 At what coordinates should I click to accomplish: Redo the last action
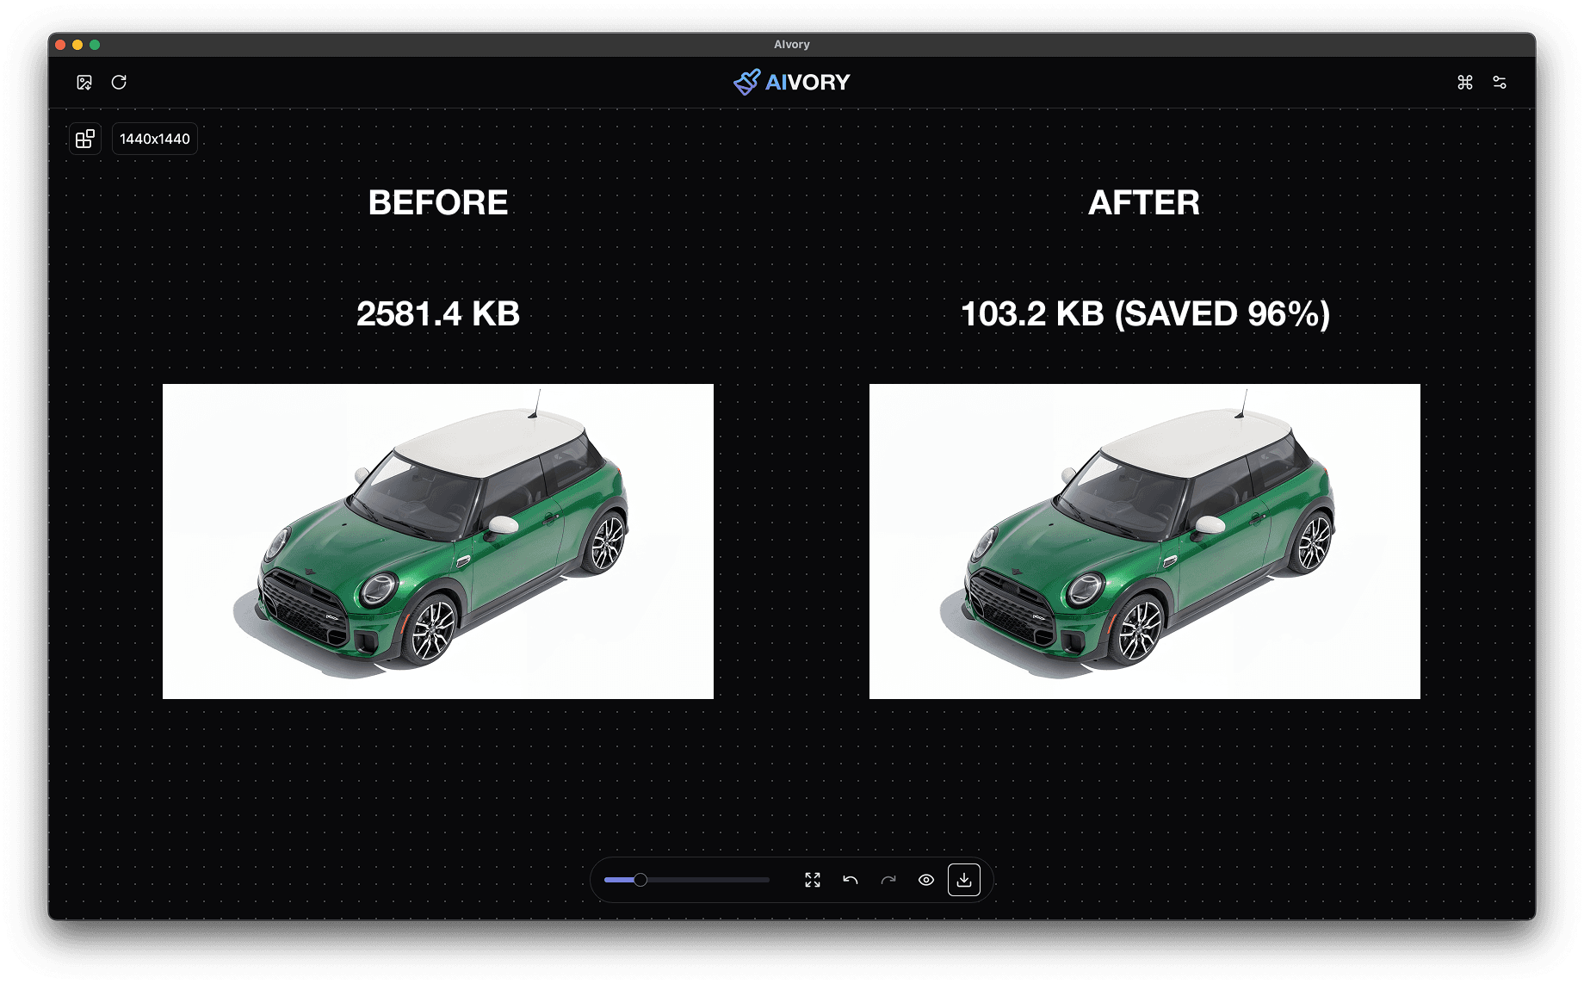pos(888,879)
